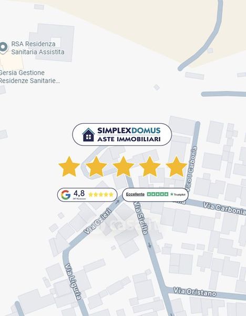Click the Via Carbonia street label

(224, 209)
